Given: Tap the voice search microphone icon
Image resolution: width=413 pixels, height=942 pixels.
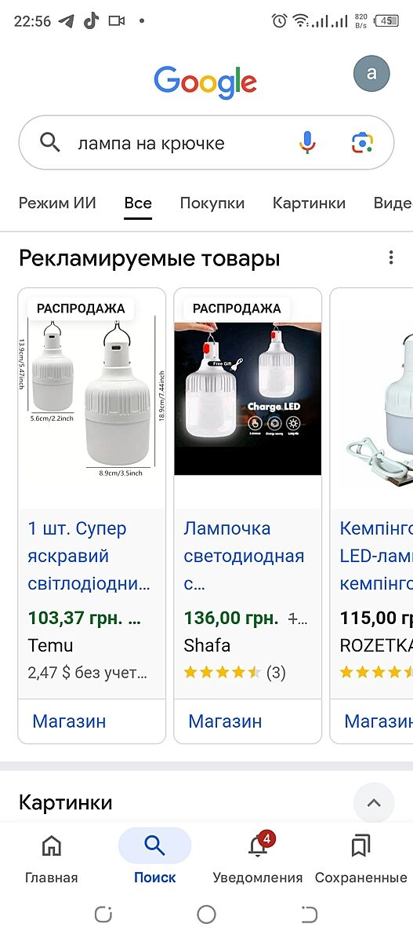Looking at the screenshot, I should 307,143.
